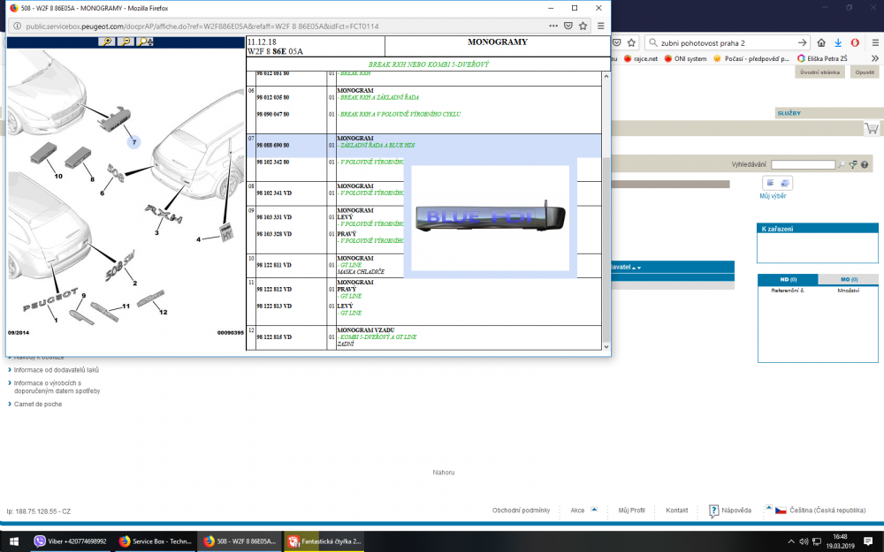Open the rajce.net bookmark

point(640,58)
